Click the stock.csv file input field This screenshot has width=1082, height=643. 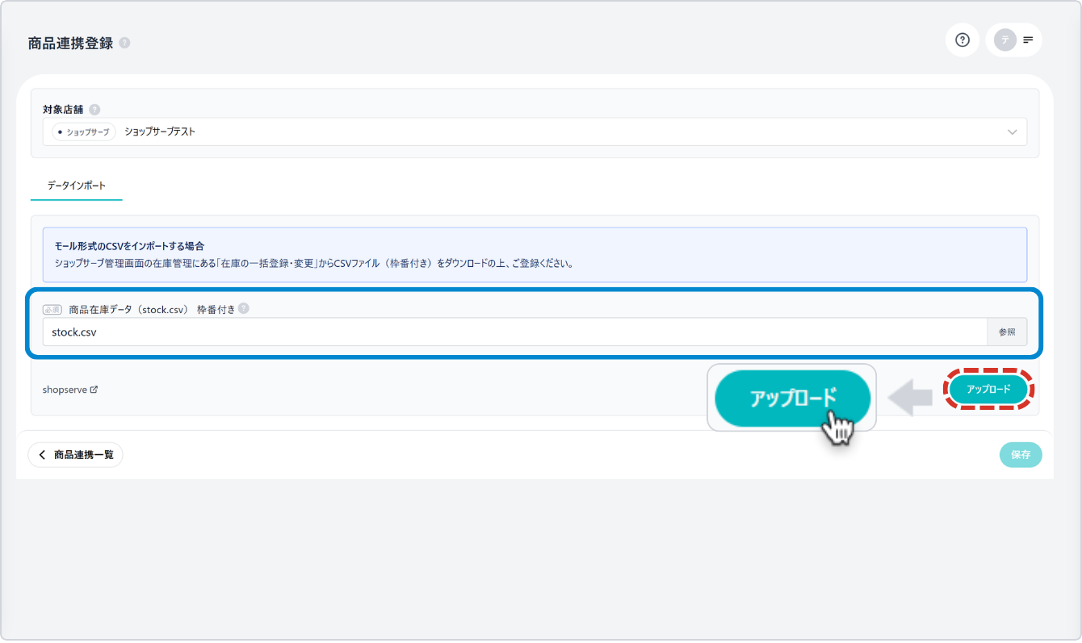(514, 332)
